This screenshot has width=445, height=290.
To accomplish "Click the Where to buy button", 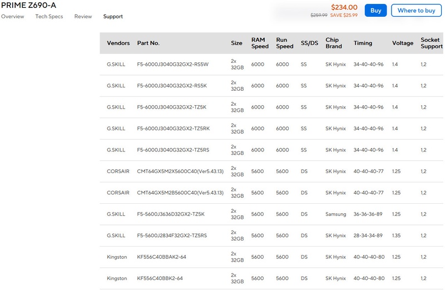I will pyautogui.click(x=416, y=11).
